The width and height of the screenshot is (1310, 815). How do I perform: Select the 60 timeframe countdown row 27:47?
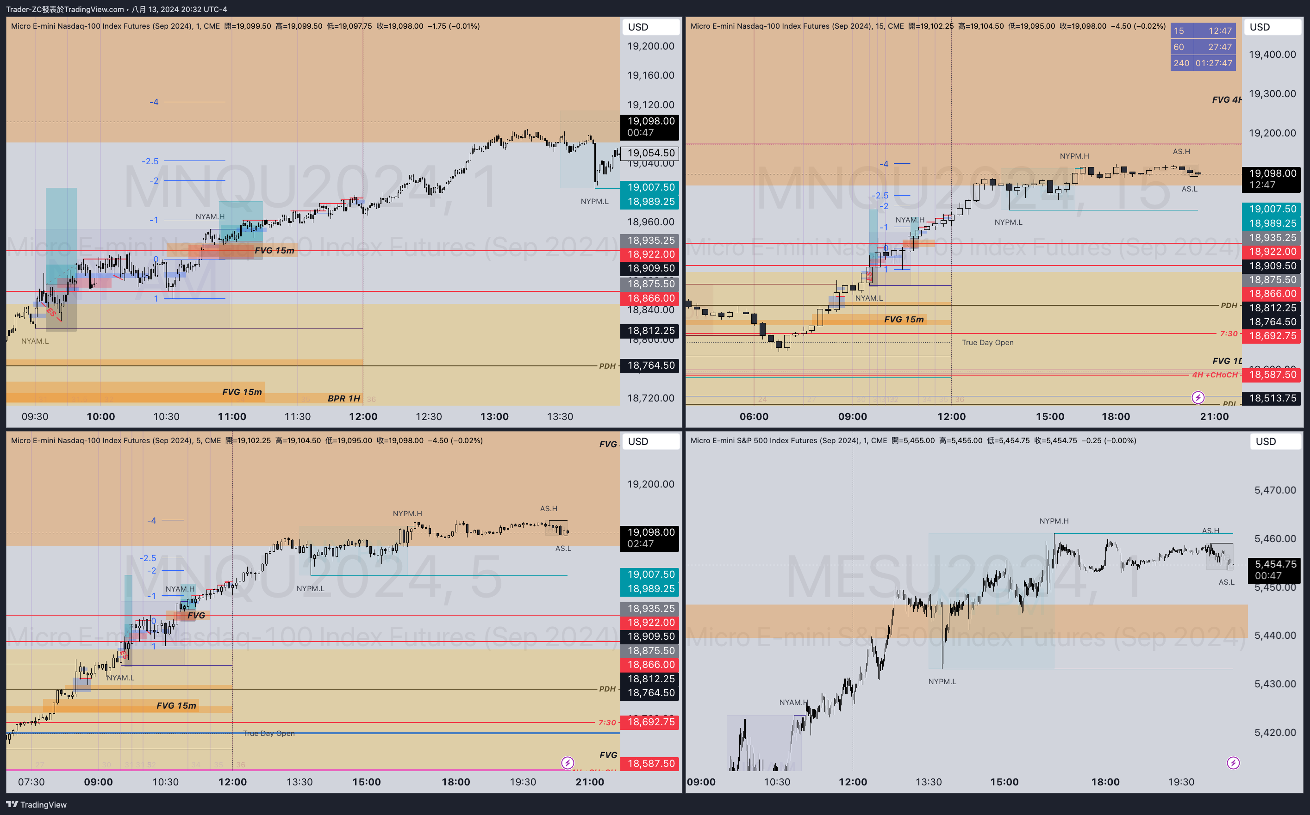[1203, 47]
